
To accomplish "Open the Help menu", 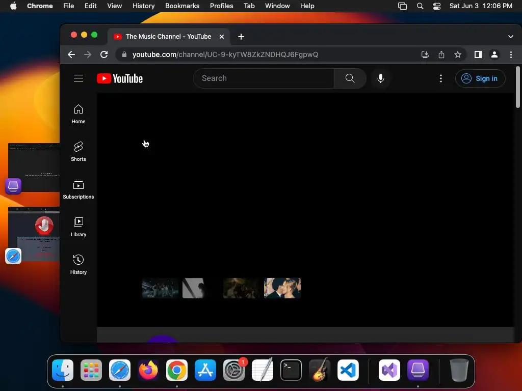I will pyautogui.click(x=307, y=6).
